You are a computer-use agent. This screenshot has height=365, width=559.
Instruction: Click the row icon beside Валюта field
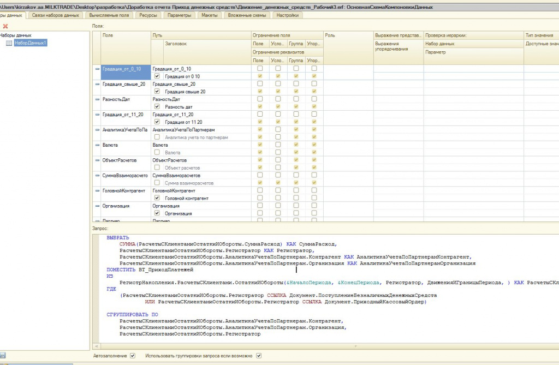point(98,145)
